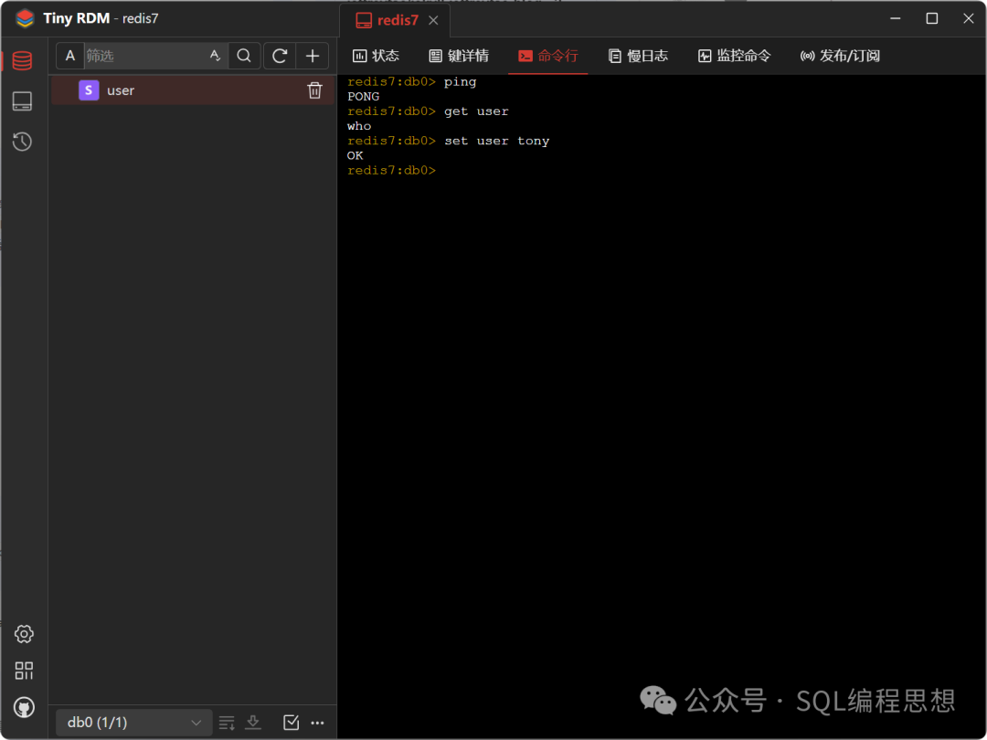
Task: Close the redis7 connection tab
Action: click(433, 20)
